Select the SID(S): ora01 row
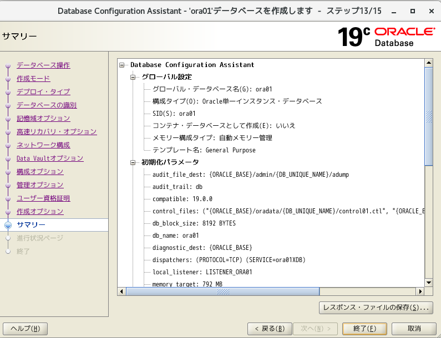 (174, 114)
